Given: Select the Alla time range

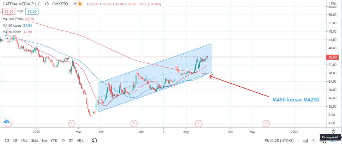Looking at the screenshot, I should 80,141.
